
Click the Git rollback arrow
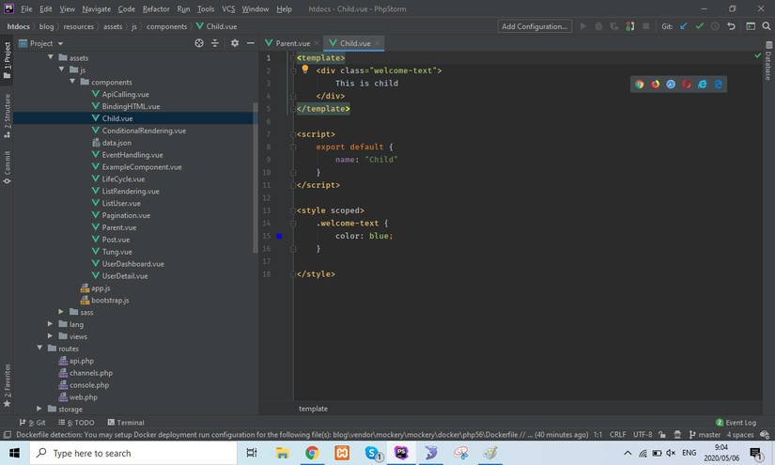point(731,26)
